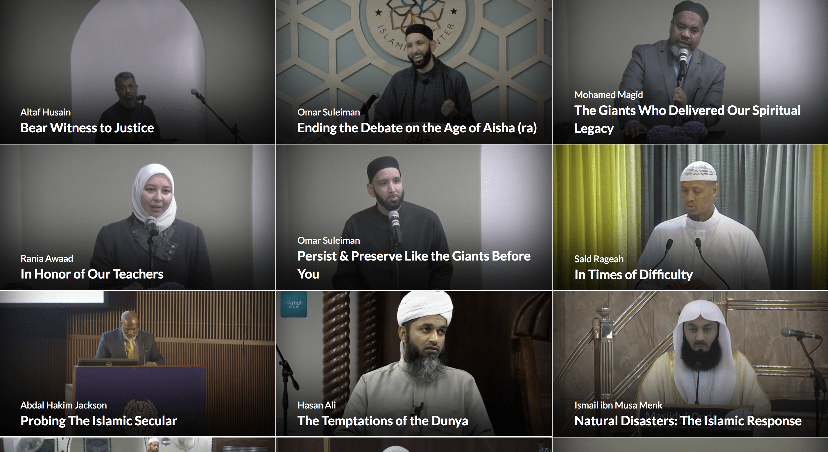Click the Abdal Hakim Jackson speaker name
The height and width of the screenshot is (452, 828).
(x=64, y=405)
